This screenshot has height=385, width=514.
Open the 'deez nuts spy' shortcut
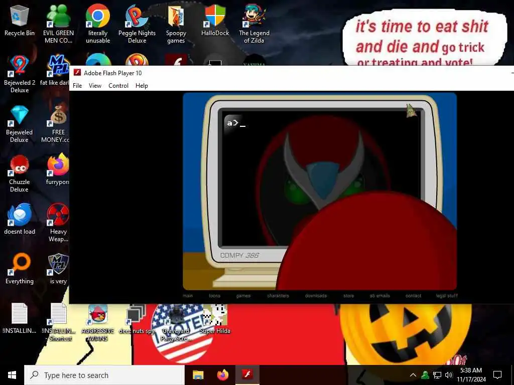pyautogui.click(x=137, y=319)
